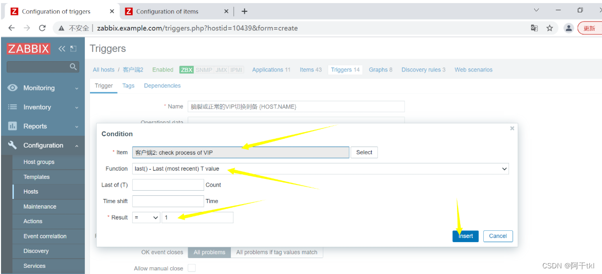602x274 pixels.
Task: Close the Condition dialog with X
Action: (x=512, y=129)
